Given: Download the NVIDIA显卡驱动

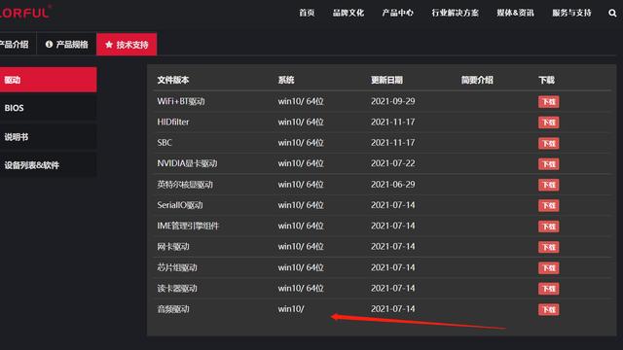Looking at the screenshot, I should pos(549,164).
